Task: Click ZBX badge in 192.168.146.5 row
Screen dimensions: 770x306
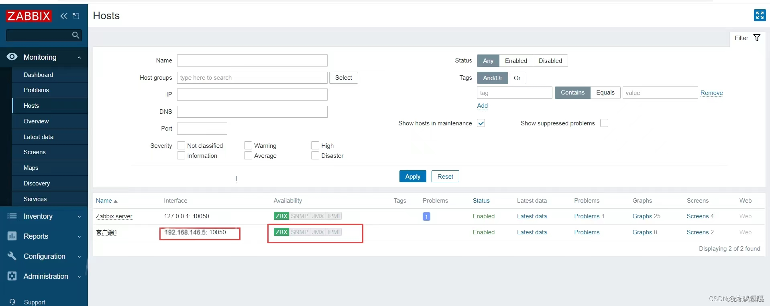Action: 281,232
